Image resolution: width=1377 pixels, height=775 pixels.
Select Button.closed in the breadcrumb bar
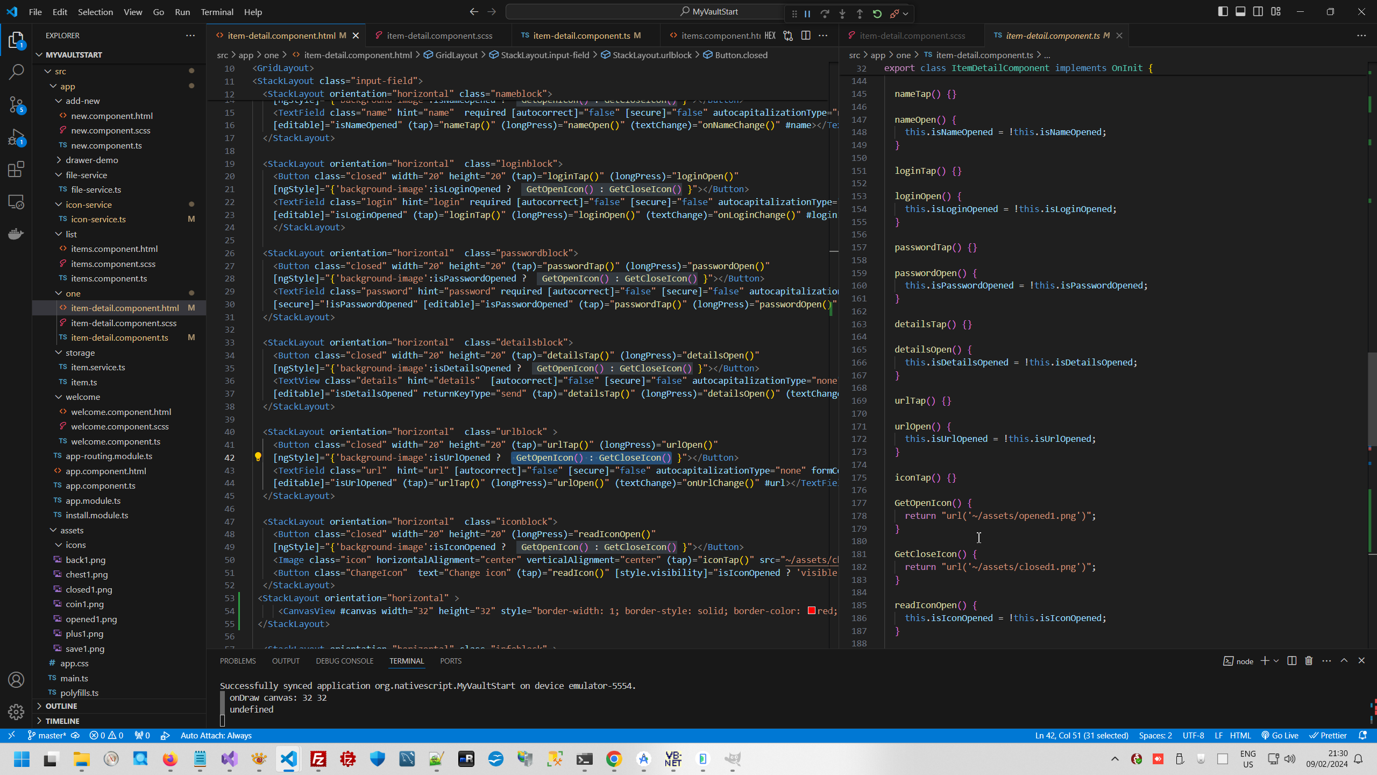tap(740, 54)
